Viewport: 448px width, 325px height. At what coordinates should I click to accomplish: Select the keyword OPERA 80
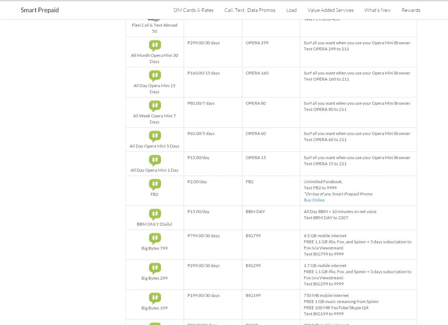click(256, 103)
